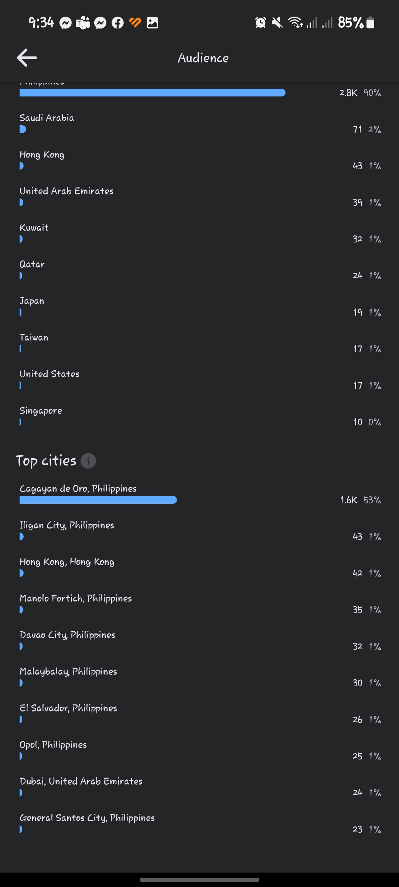The height and width of the screenshot is (887, 399).
Task: Select the Cagayan de Oro progress bar
Action: (x=98, y=500)
